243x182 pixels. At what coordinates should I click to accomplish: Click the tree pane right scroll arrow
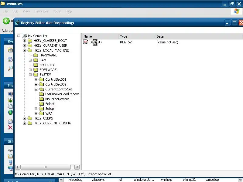pyautogui.click(x=77, y=167)
